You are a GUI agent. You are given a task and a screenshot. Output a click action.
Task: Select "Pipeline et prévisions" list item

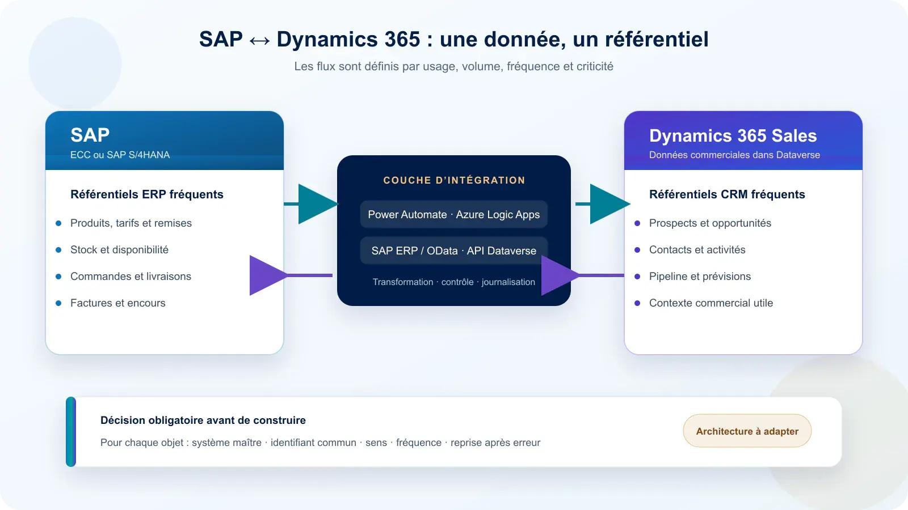700,277
